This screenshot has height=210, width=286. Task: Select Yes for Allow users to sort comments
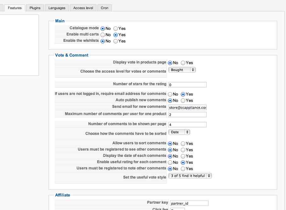183,144
